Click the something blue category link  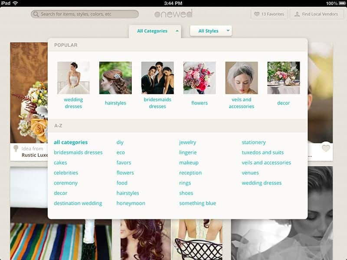[197, 203]
